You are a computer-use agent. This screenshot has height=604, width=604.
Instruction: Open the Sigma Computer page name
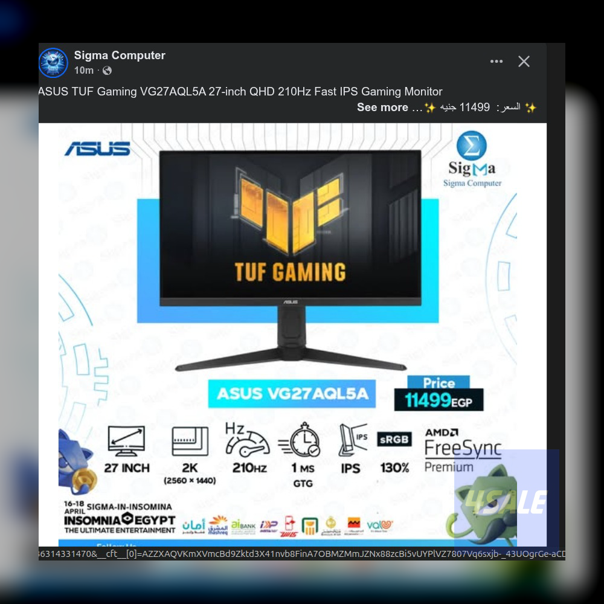(119, 55)
